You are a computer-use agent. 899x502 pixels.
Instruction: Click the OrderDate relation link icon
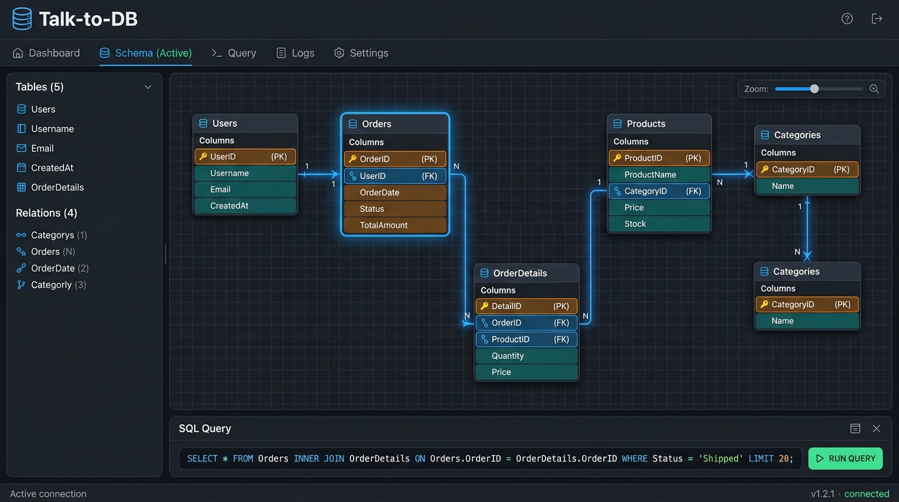point(21,268)
